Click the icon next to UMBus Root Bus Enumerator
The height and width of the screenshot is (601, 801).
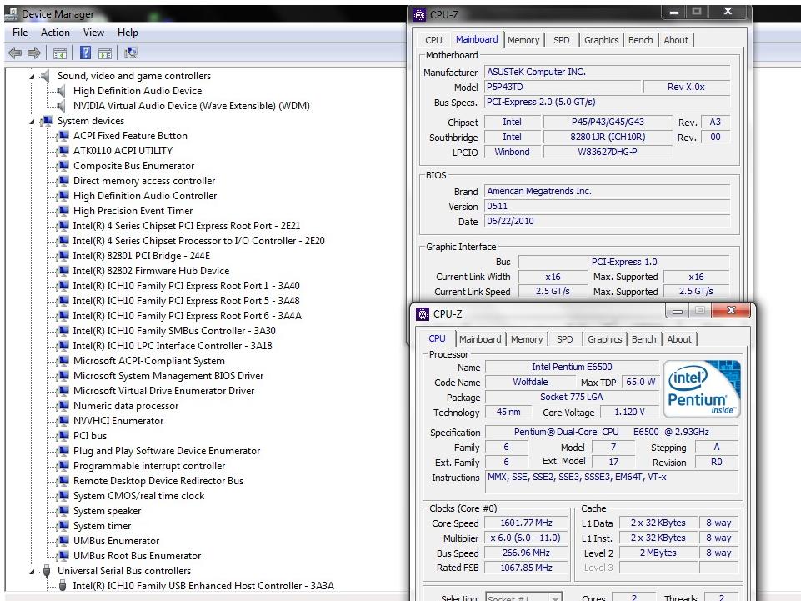[63, 556]
